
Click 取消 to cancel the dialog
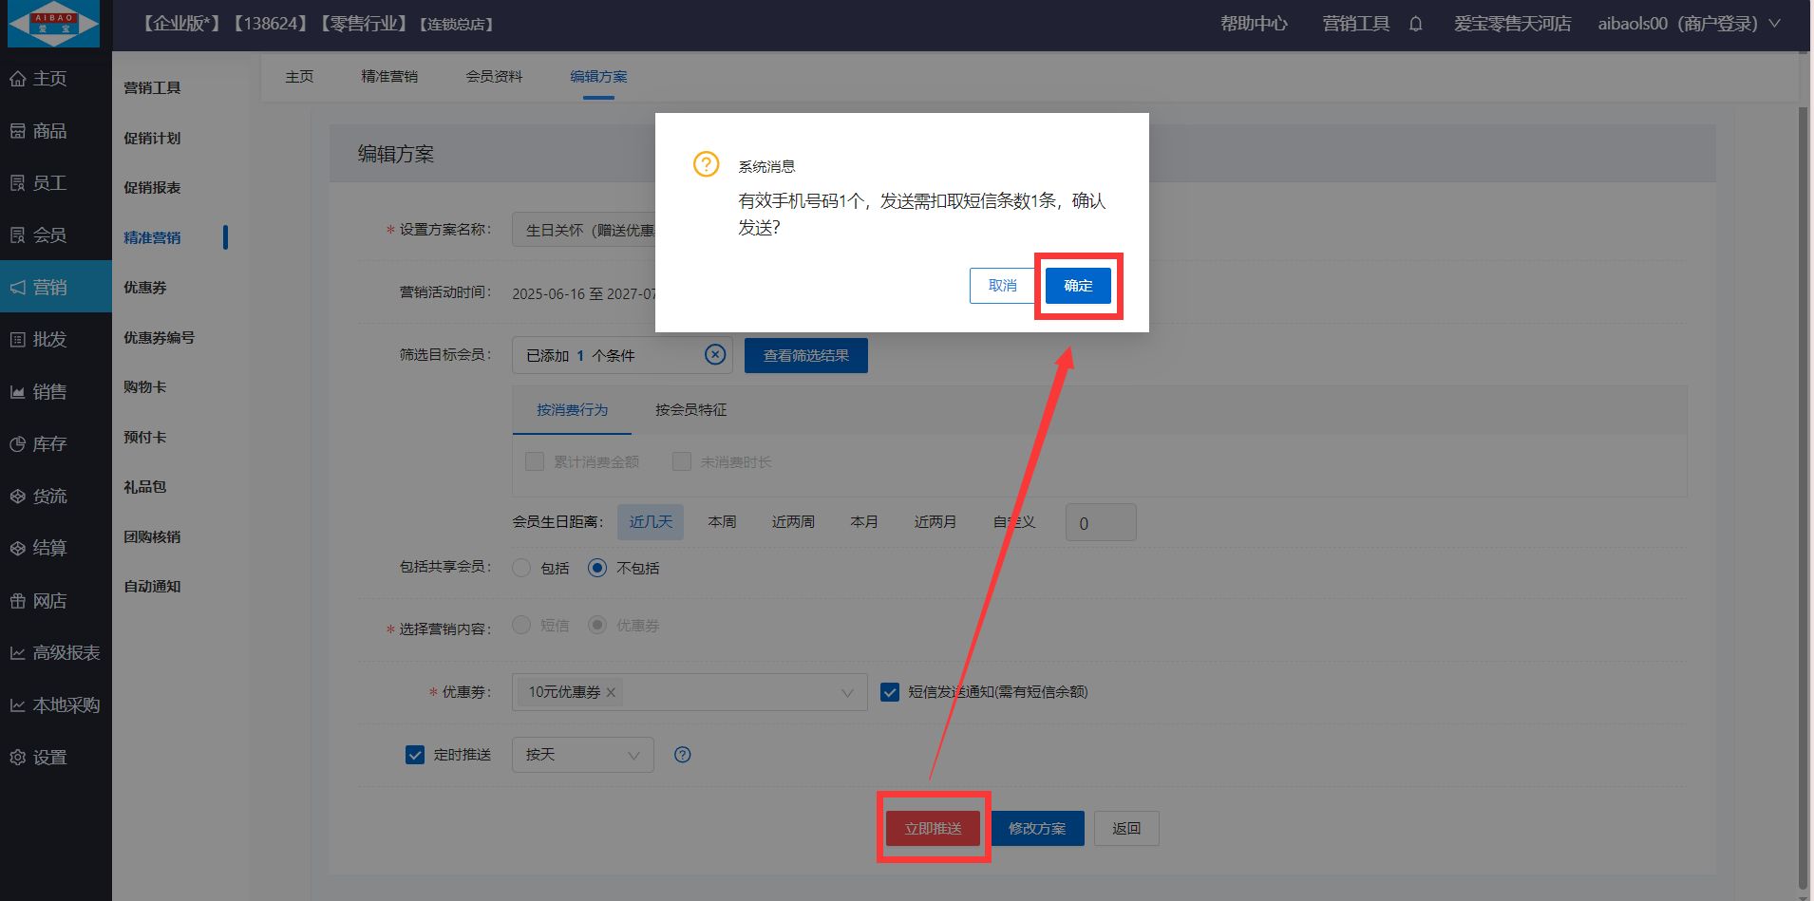(x=1002, y=286)
